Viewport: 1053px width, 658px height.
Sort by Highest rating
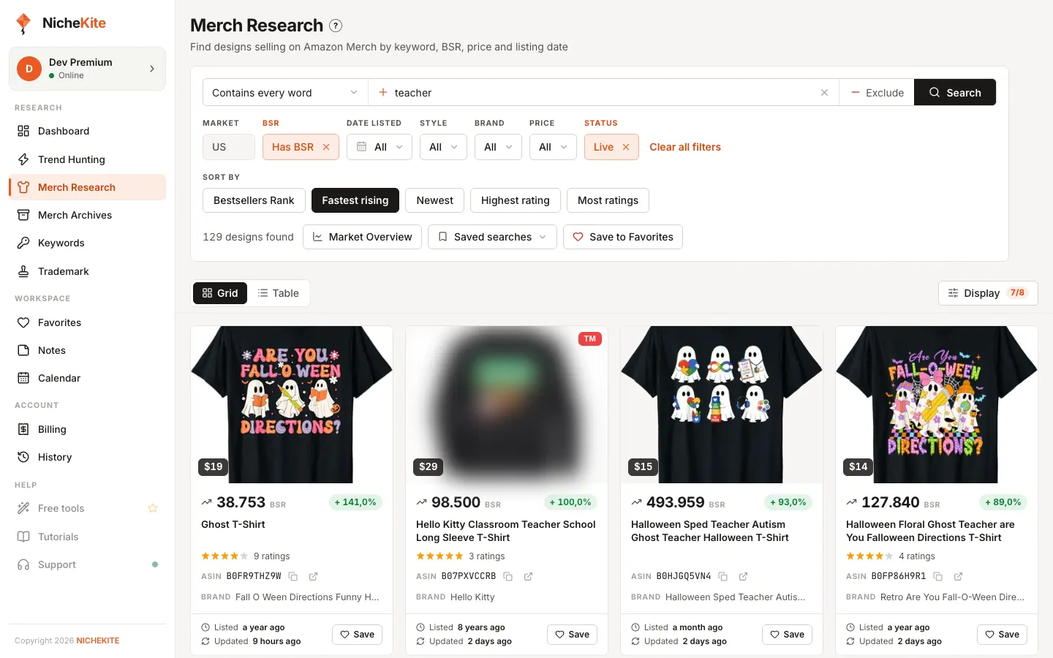516,200
